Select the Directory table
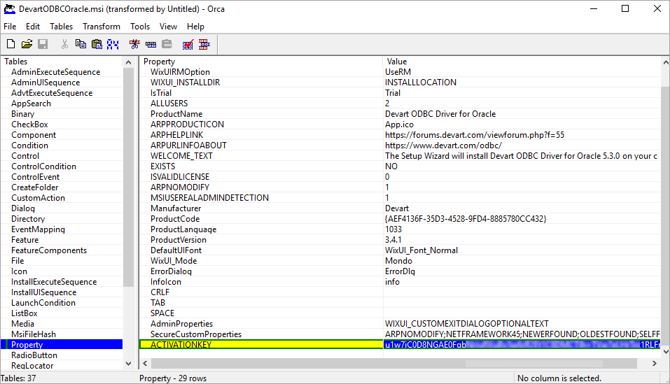Viewport: 670px width, 384px height. click(x=28, y=219)
